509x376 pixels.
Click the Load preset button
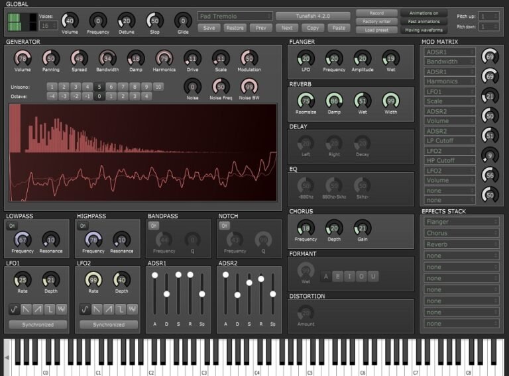[376, 30]
